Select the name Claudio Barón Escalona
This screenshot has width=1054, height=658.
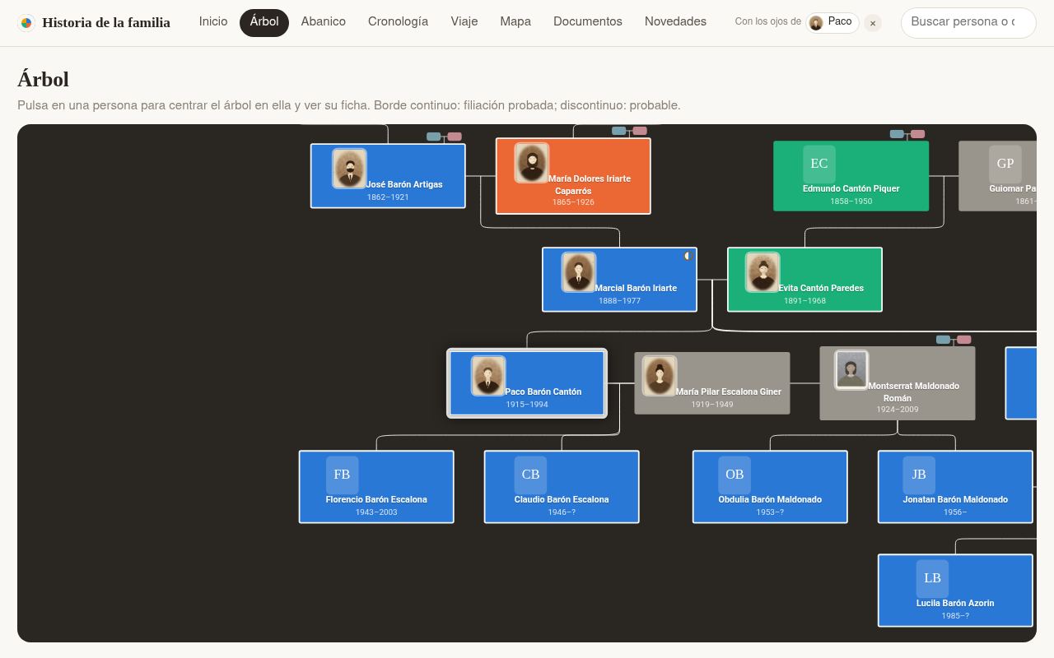(x=562, y=499)
